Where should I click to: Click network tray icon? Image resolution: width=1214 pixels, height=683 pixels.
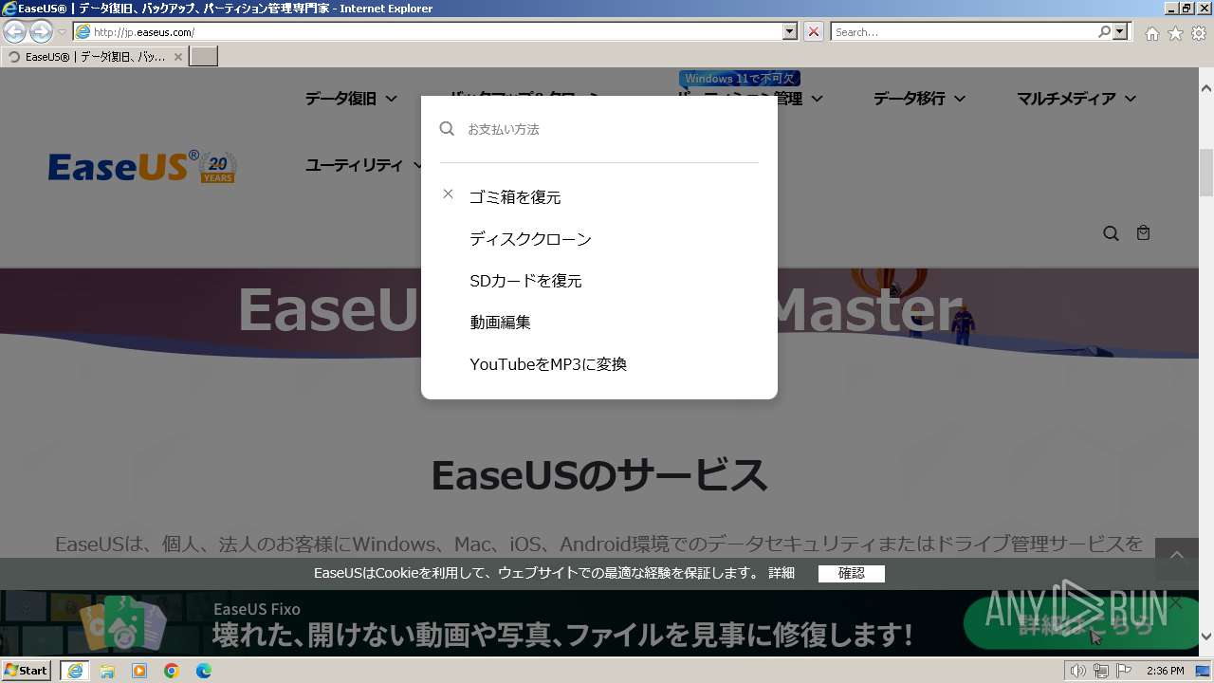click(x=1100, y=671)
